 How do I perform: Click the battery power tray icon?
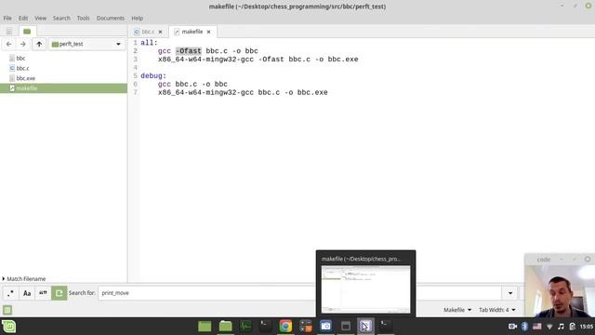click(x=573, y=327)
